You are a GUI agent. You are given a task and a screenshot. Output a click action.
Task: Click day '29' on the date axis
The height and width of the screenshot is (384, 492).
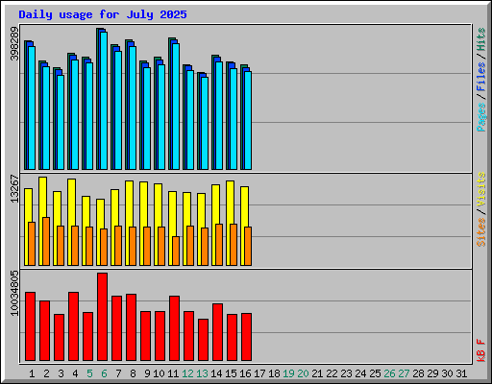(432, 373)
